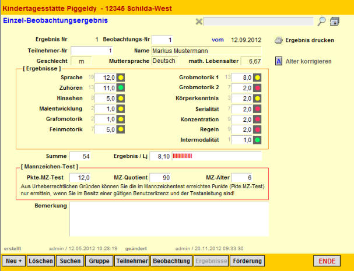Click the Feinmotorik value field 5,0
Image resolution: width=354 pixels, height=271 pixels.
[106, 129]
